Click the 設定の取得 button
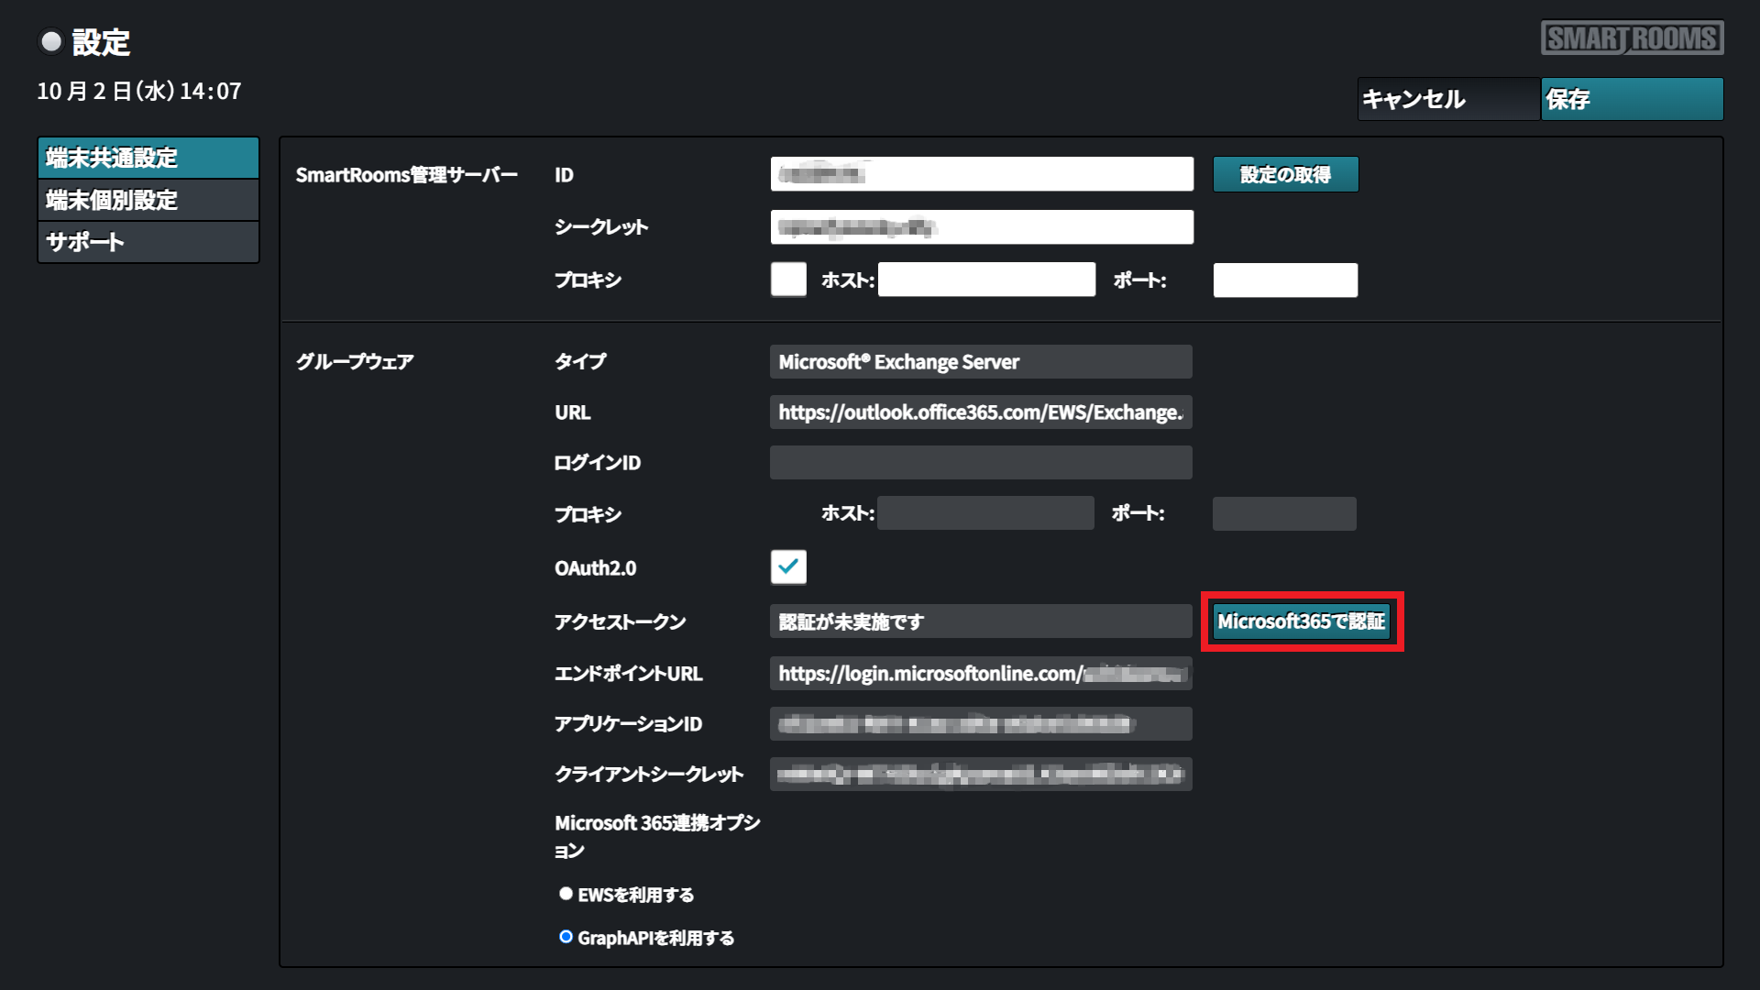 tap(1285, 174)
